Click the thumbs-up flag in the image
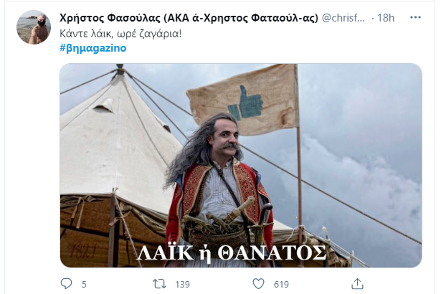441x294 pixels. pyautogui.click(x=243, y=100)
